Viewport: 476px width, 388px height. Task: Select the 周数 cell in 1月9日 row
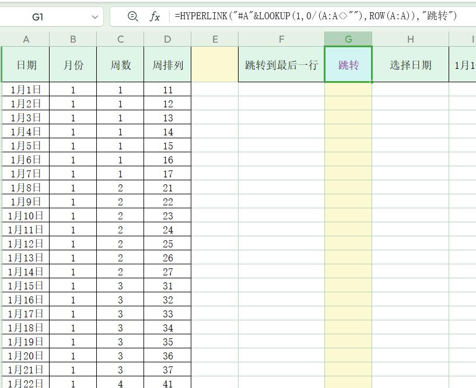tap(120, 202)
